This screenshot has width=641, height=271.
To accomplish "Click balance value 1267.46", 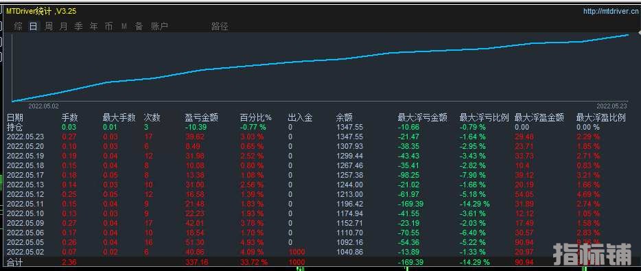I will [349, 165].
